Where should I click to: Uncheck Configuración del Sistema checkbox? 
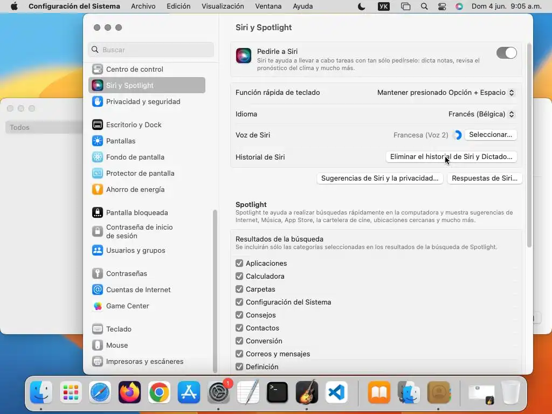coord(239,302)
